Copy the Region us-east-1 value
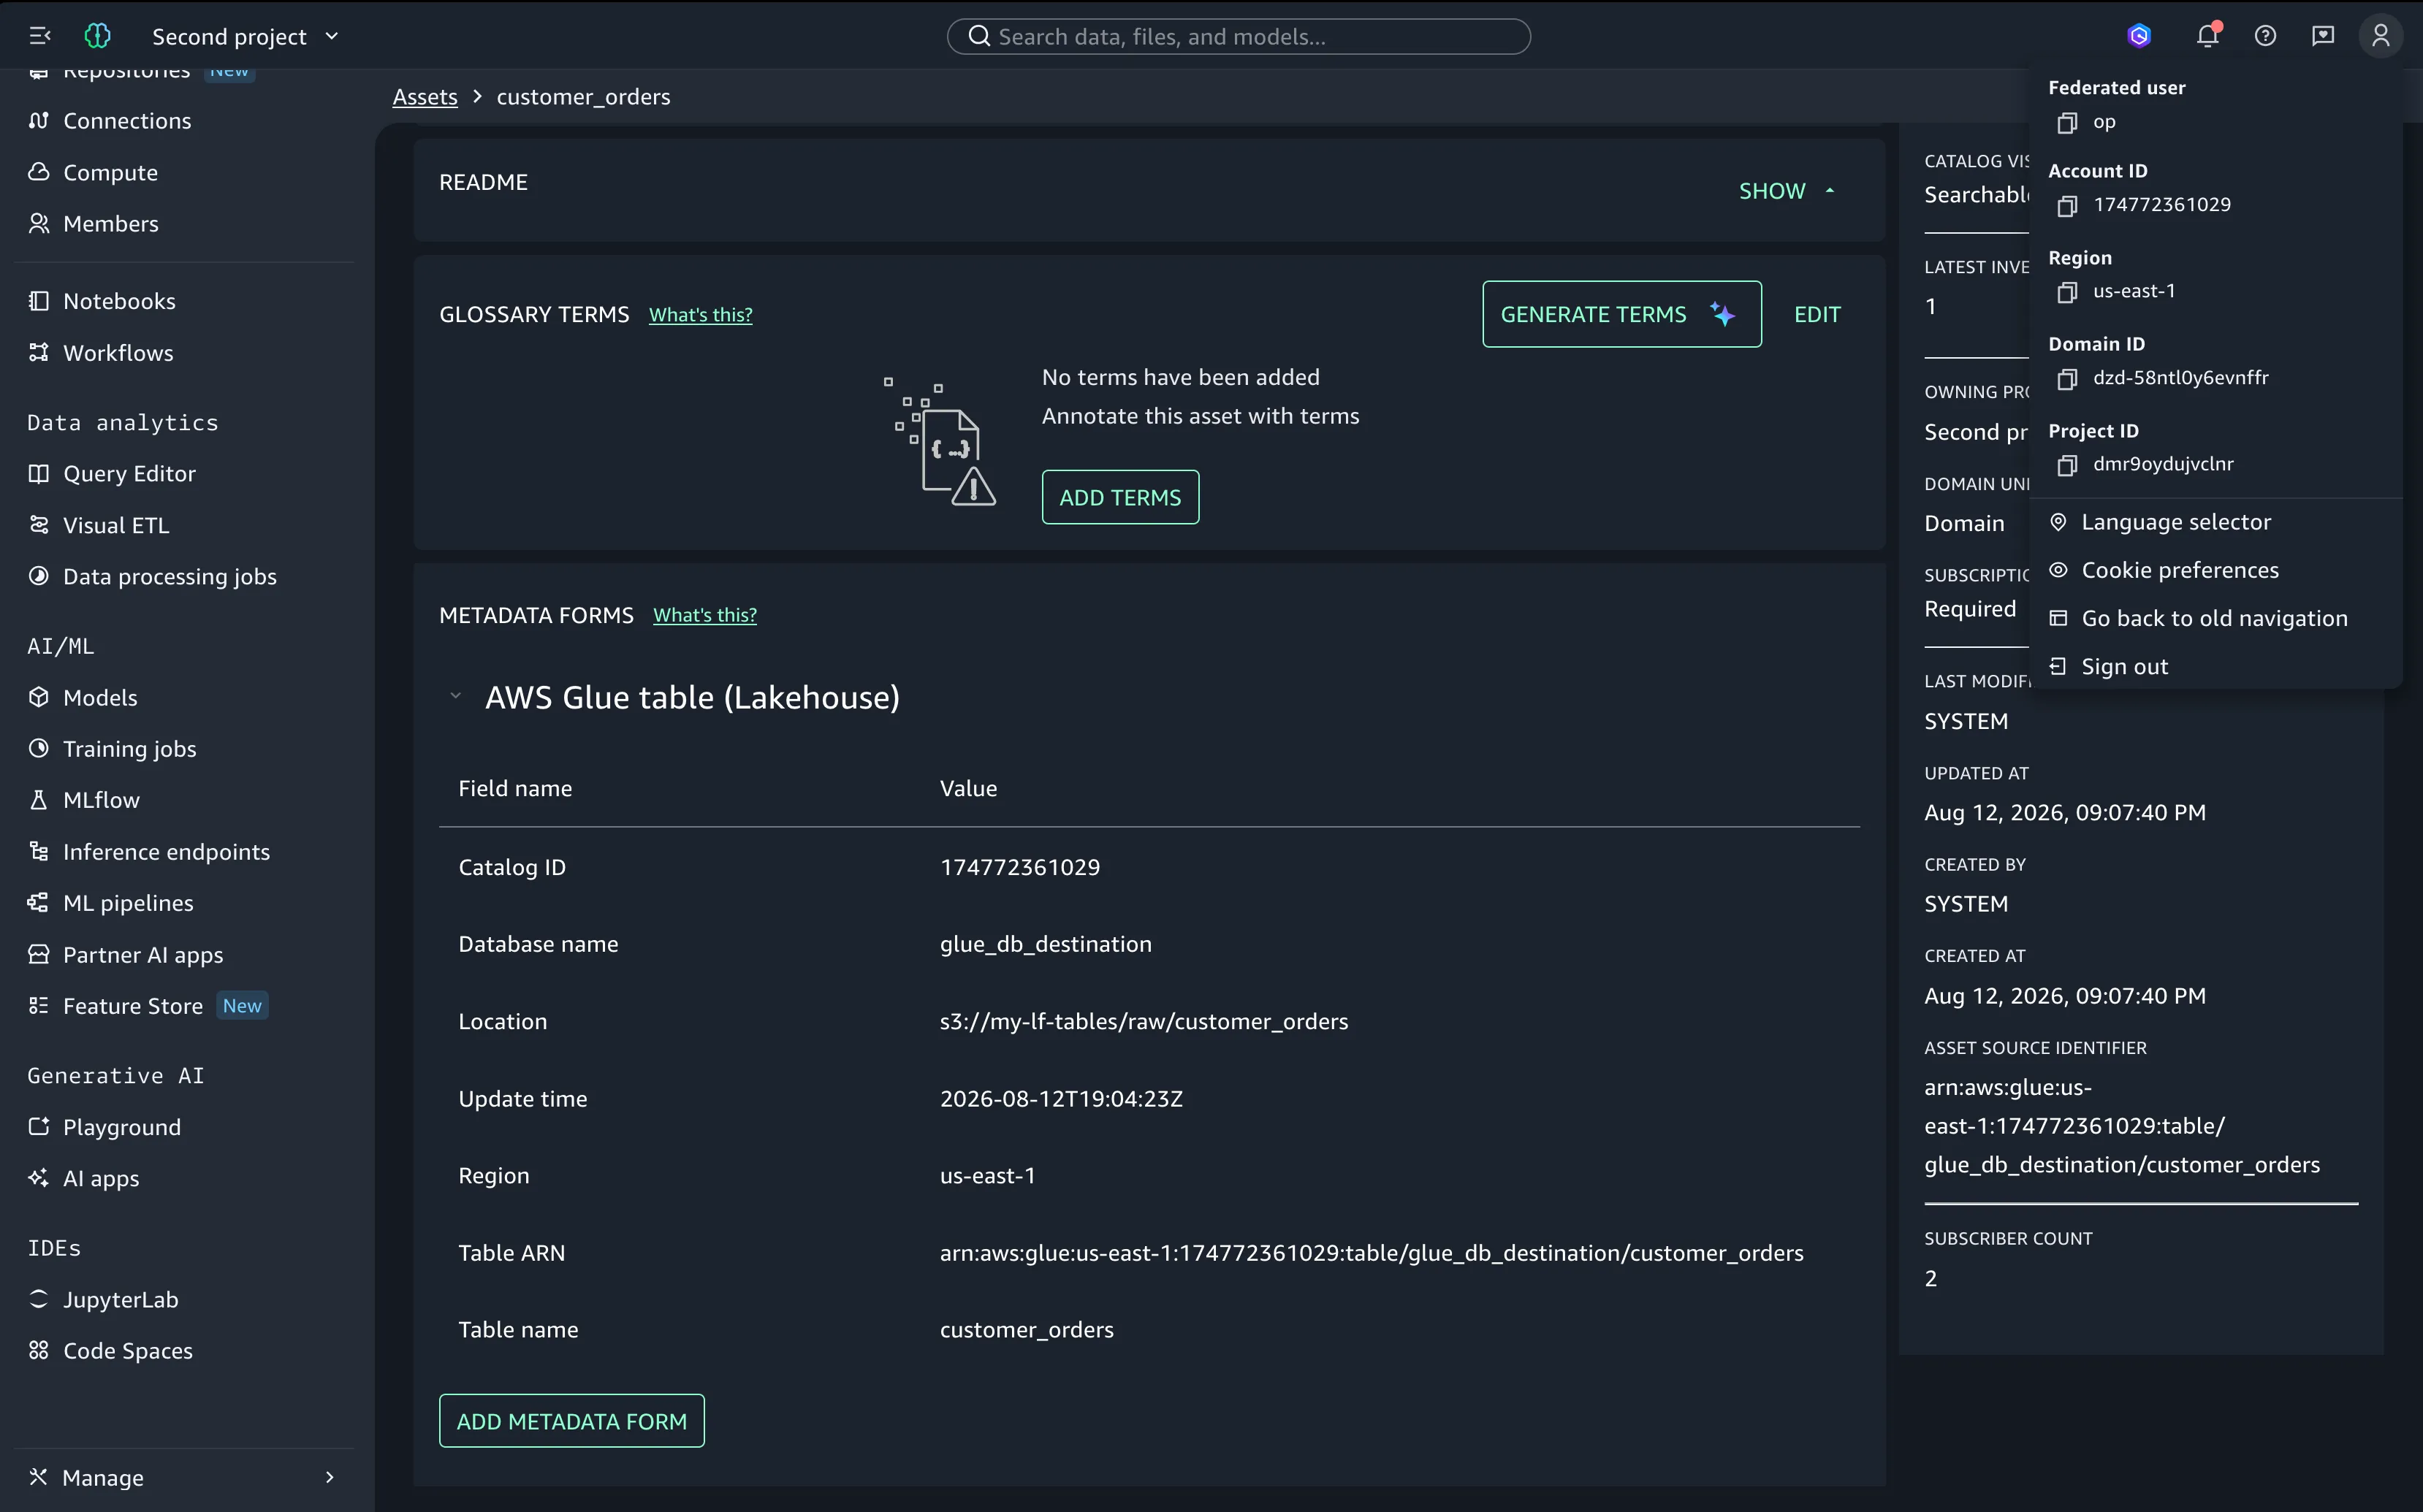Screen dimensions: 2423x1512 click(2067, 292)
